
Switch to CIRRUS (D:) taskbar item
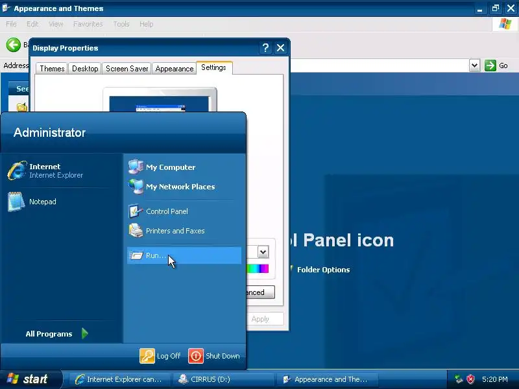pyautogui.click(x=224, y=379)
